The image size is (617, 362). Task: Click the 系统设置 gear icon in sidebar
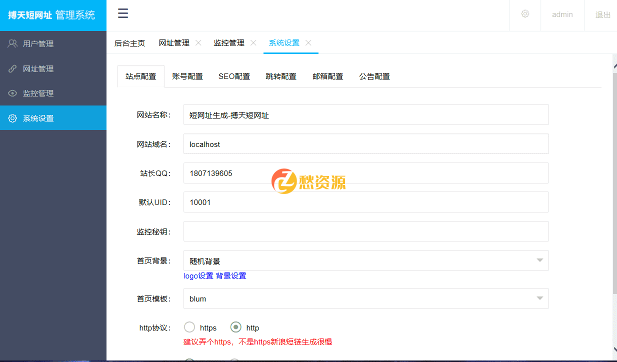click(12, 118)
